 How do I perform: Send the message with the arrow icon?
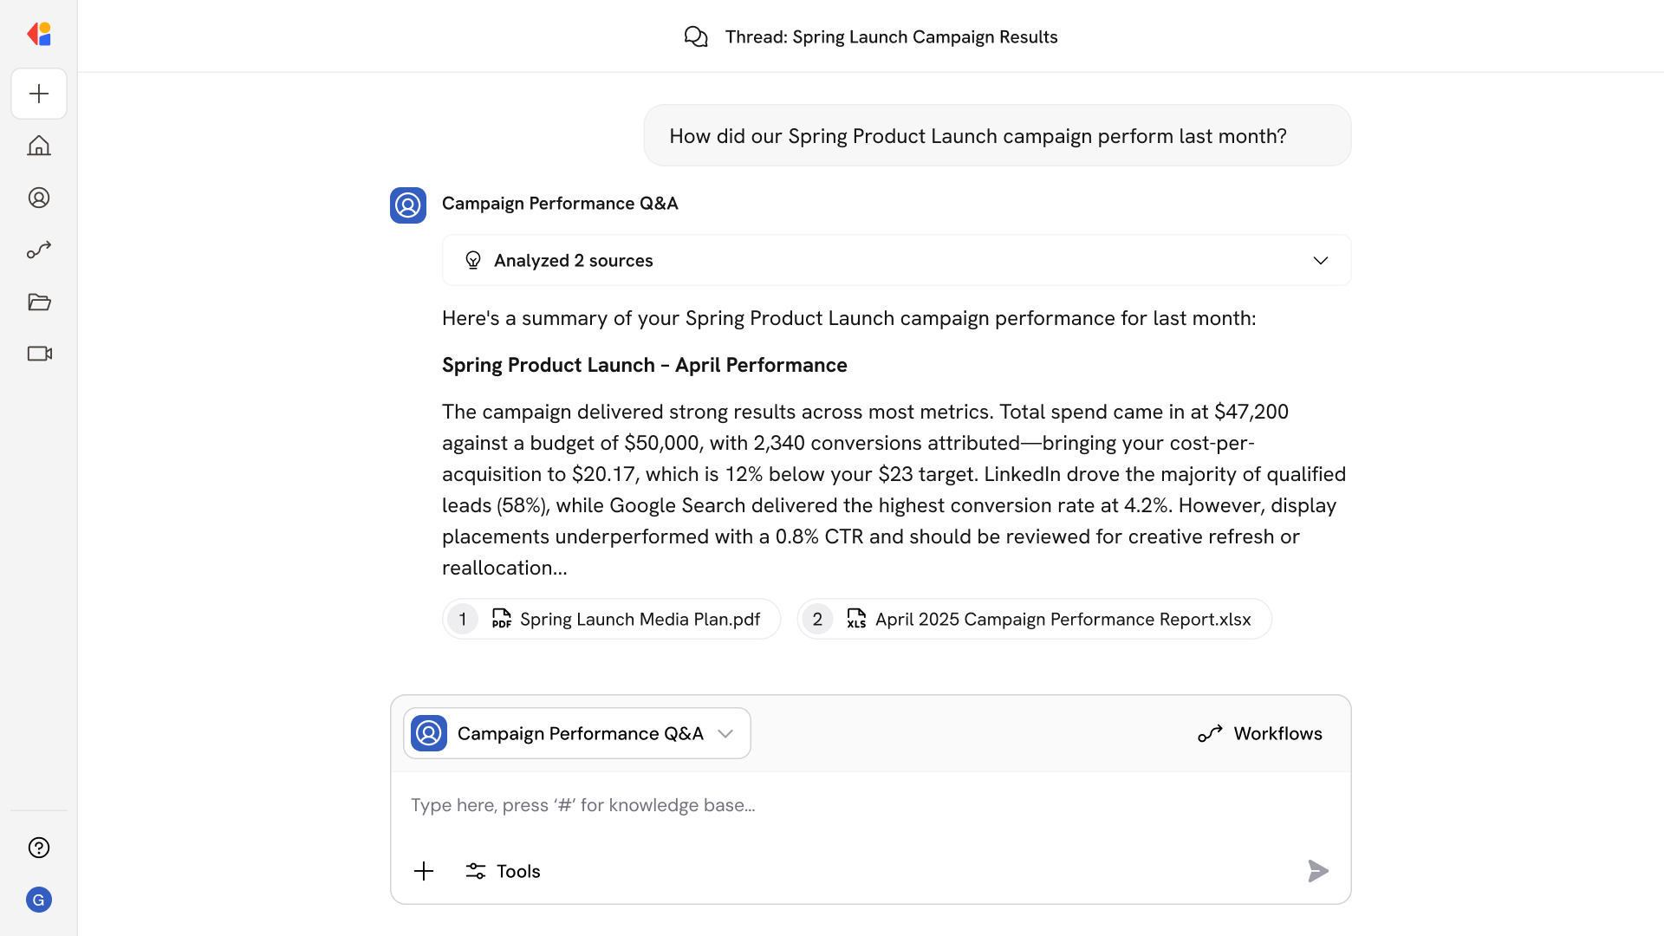pos(1317,871)
